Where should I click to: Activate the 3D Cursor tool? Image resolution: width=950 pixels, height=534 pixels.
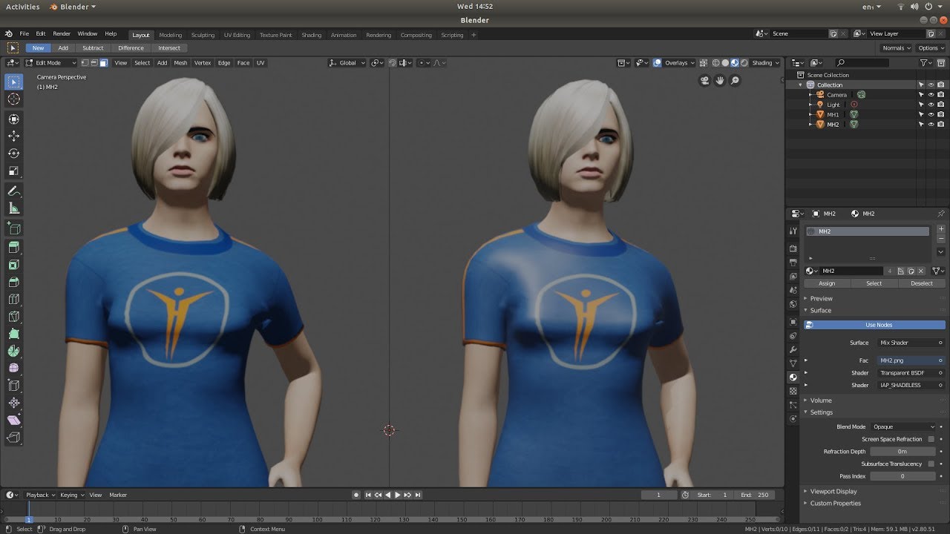(14, 99)
